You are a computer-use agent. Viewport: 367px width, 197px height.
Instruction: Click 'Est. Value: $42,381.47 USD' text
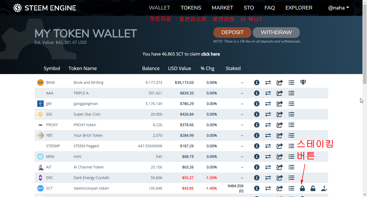(61, 42)
